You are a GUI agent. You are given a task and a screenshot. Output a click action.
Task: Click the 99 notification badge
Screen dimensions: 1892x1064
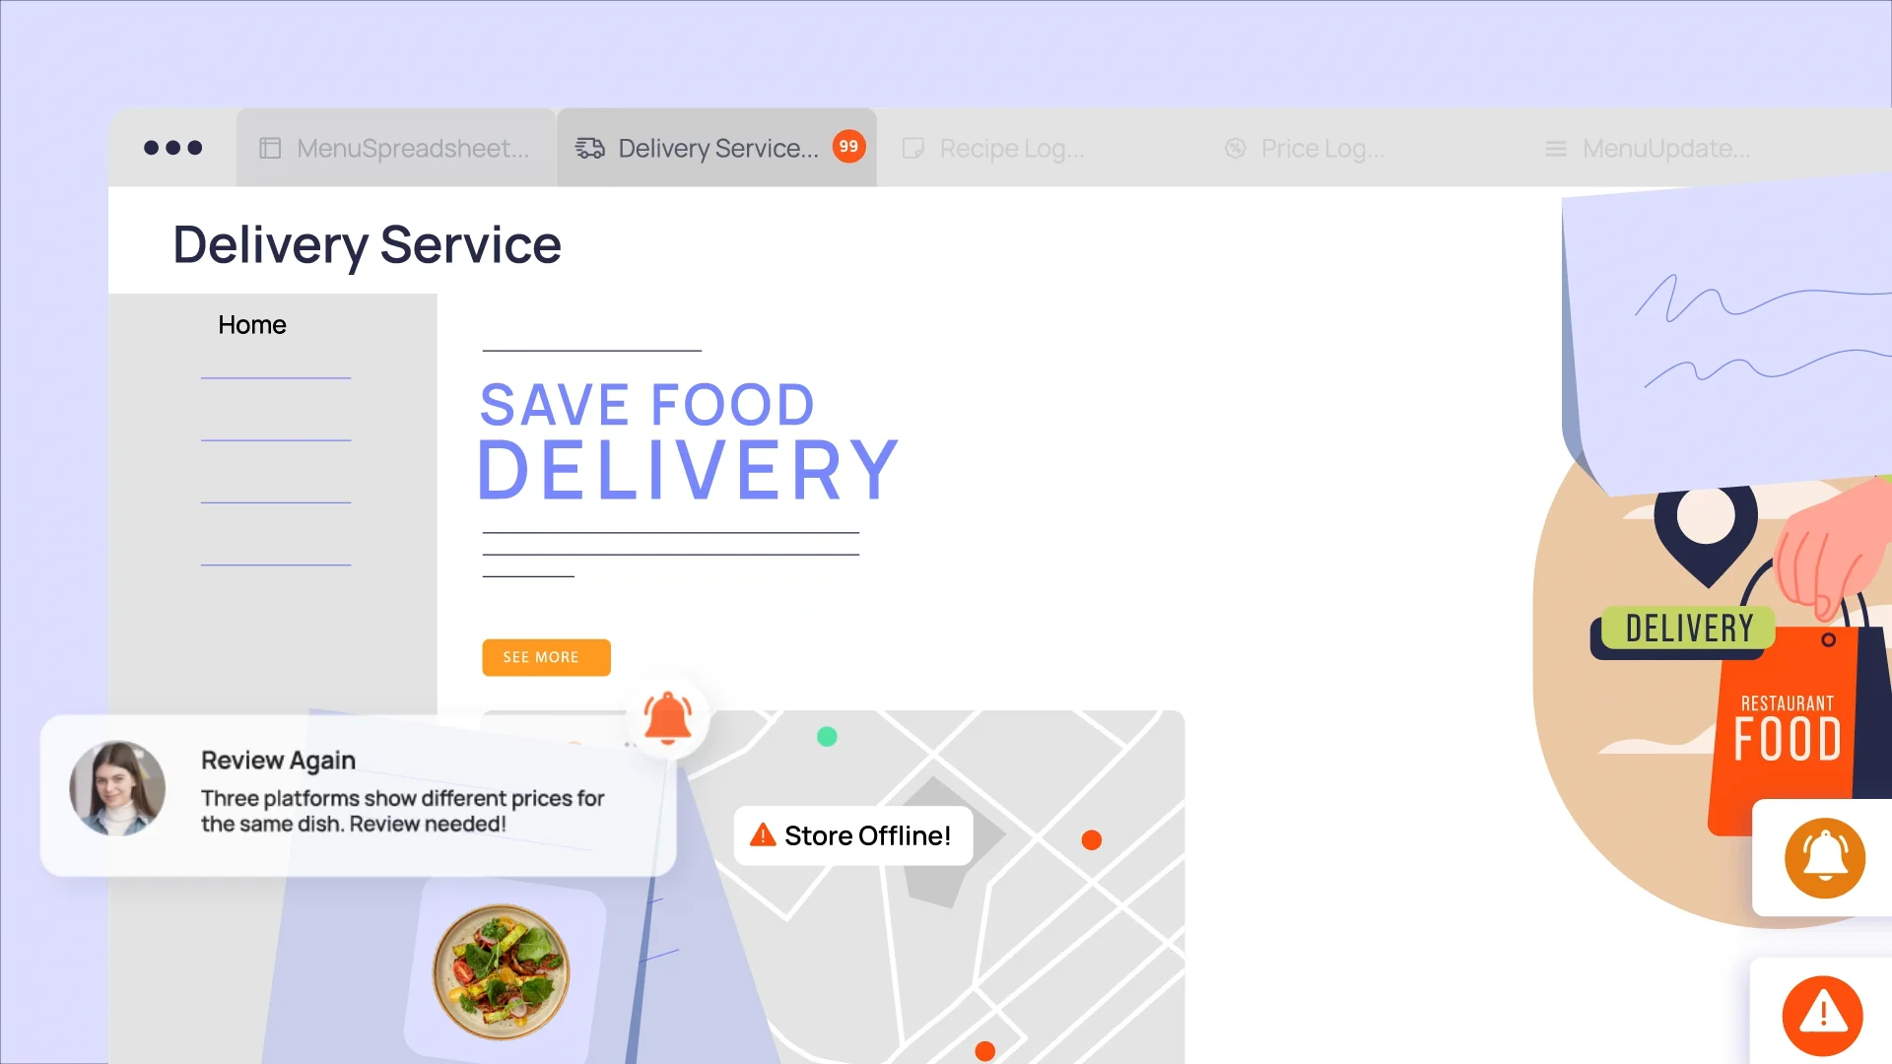tap(848, 146)
